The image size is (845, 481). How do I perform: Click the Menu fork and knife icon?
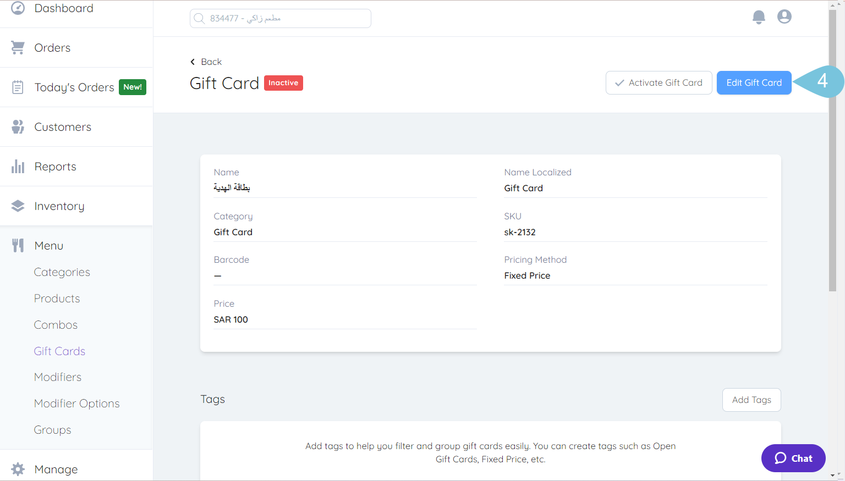tap(18, 246)
